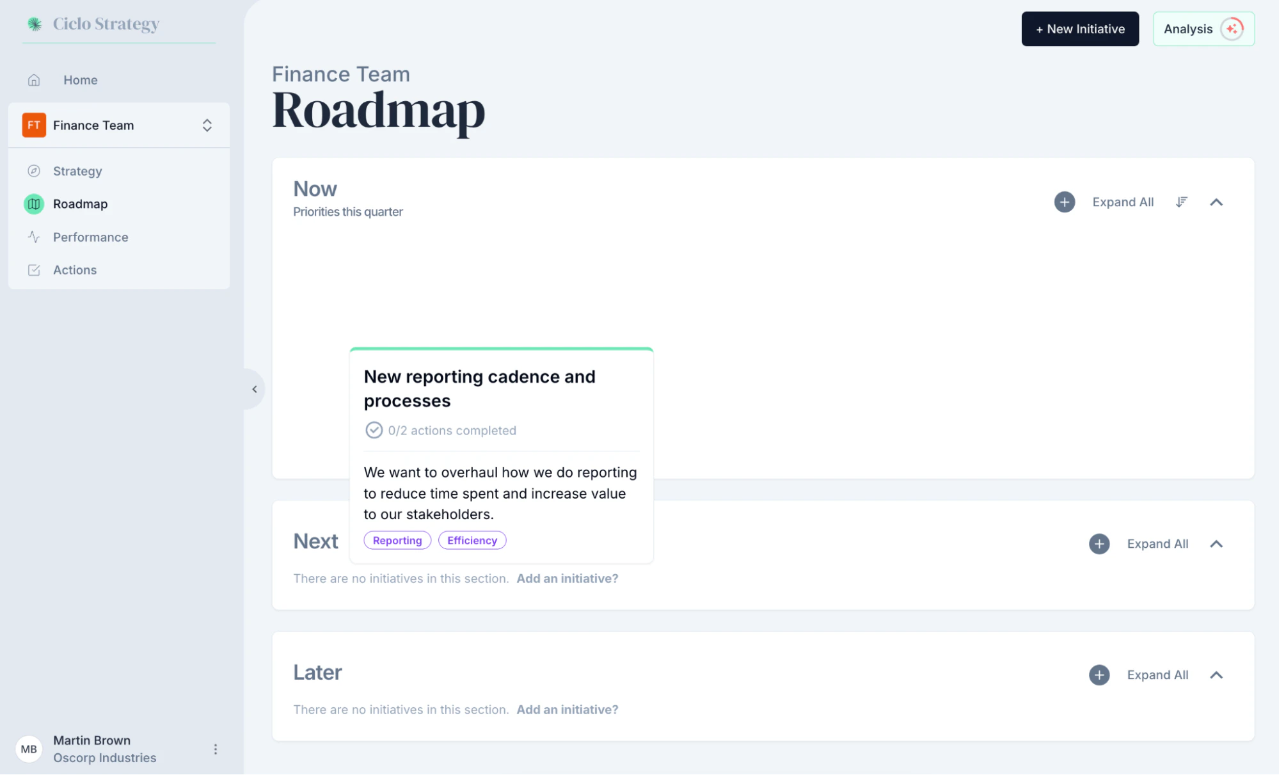This screenshot has width=1279, height=775.
Task: Click the Home house icon
Action: tap(34, 80)
